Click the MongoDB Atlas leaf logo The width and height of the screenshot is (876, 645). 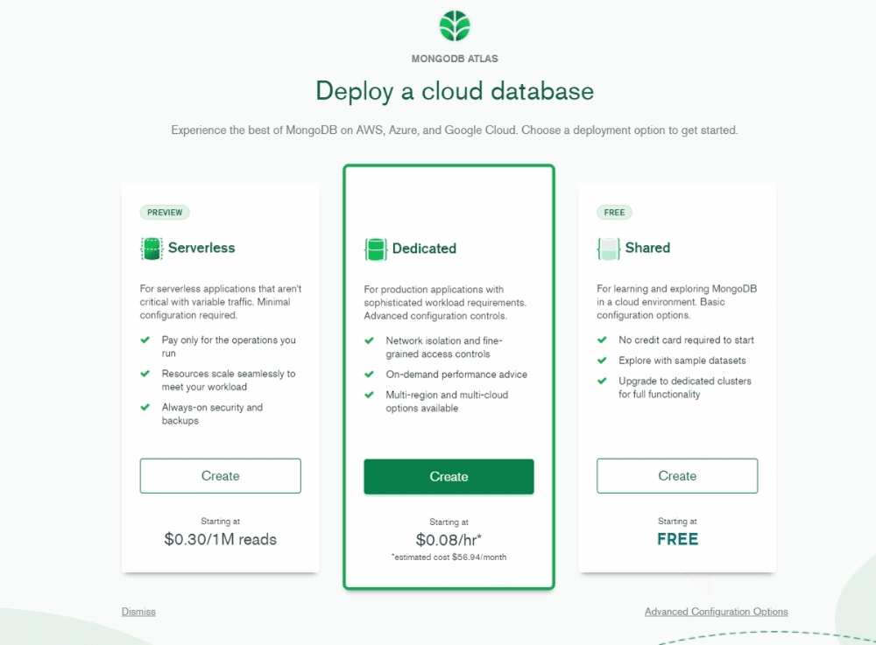click(x=454, y=25)
